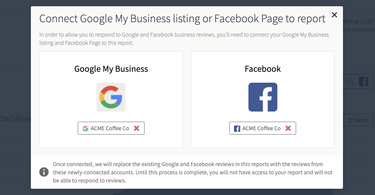Viewport: 375px width, 195px height.
Task: Click the 'In order to allow' description
Action: [184, 39]
